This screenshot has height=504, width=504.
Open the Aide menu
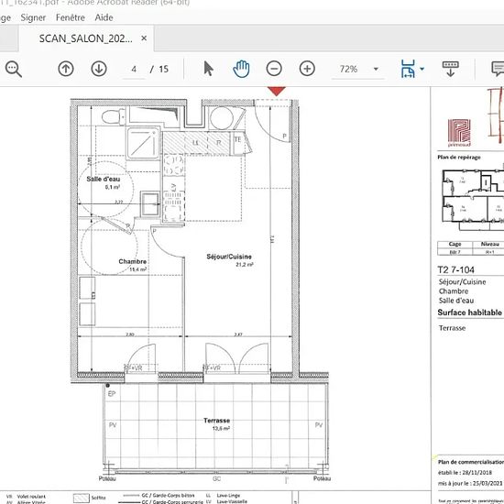tap(104, 17)
